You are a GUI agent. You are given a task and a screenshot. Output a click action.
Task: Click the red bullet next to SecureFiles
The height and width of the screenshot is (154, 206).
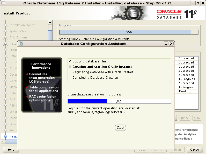click(x=27, y=74)
